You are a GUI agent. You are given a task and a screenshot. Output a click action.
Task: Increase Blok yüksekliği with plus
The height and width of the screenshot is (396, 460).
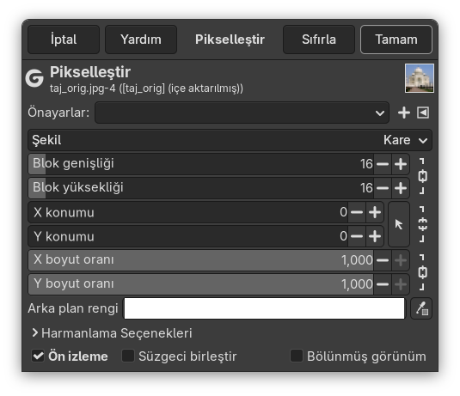(x=401, y=188)
